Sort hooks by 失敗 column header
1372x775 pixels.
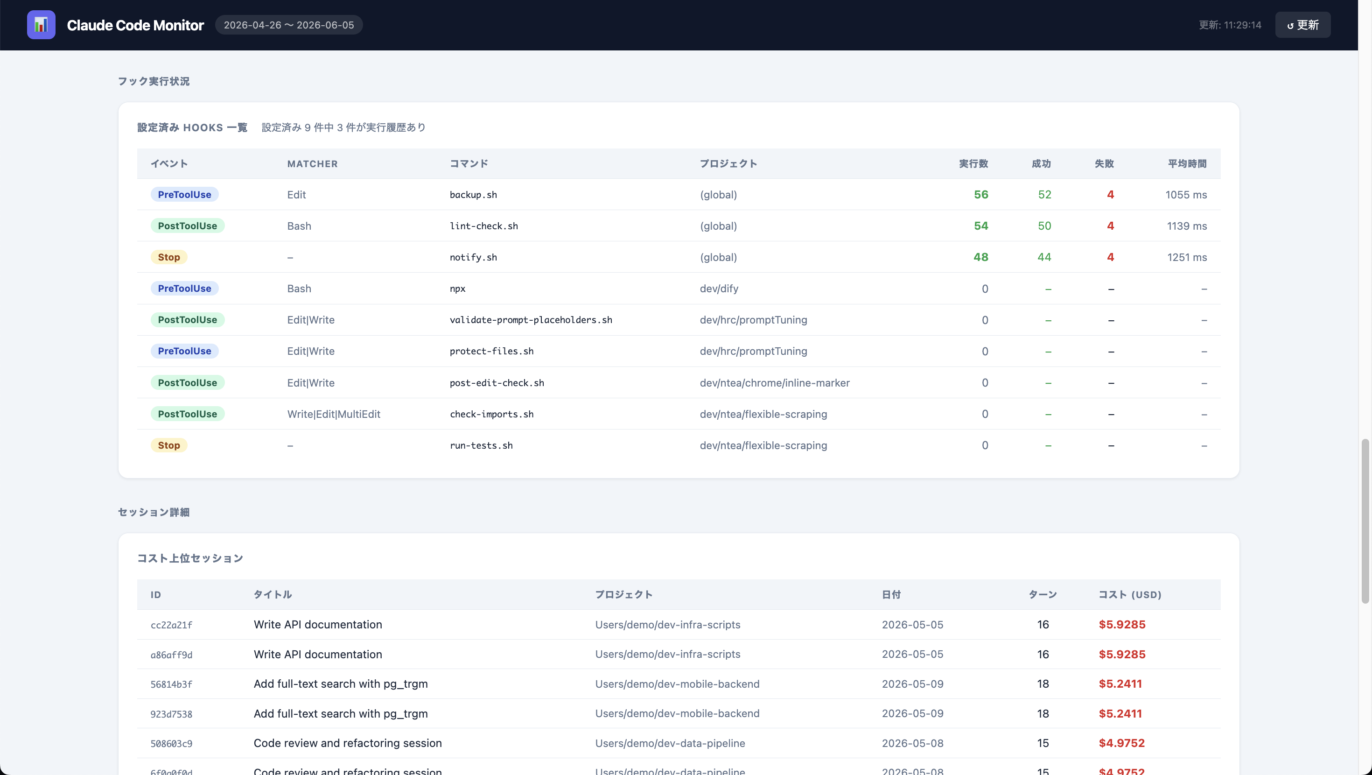[1104, 163]
